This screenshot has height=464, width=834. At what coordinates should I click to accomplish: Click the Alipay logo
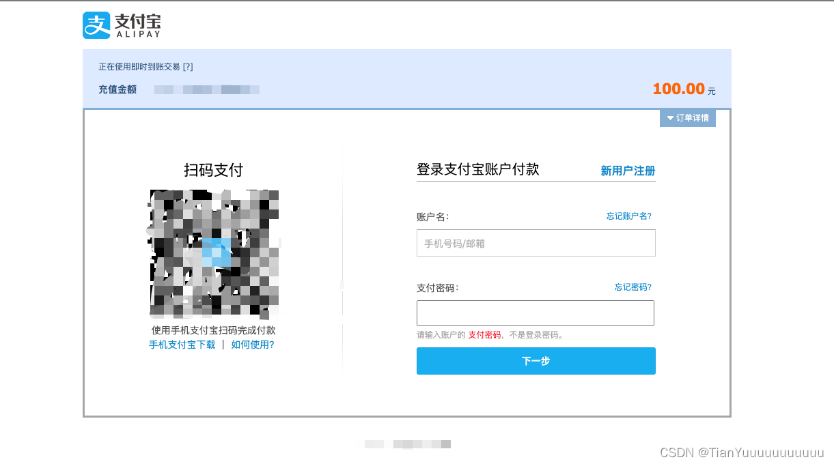pyautogui.click(x=122, y=25)
